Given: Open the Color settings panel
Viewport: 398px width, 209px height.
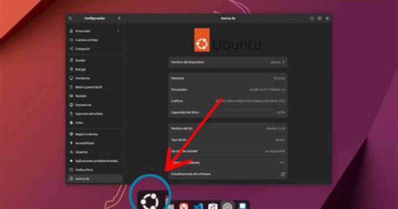Looking at the screenshot, I should pos(95,123).
